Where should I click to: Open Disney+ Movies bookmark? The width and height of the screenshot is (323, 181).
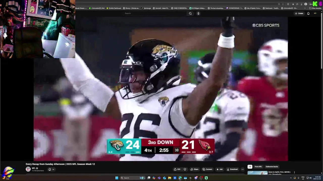pyautogui.click(x=131, y=8)
